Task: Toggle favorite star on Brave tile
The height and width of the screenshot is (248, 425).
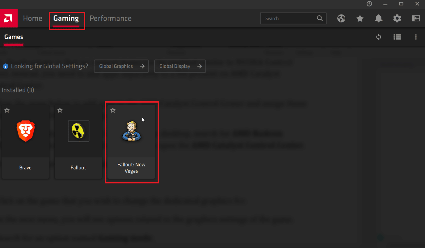Action: [x=7, y=110]
